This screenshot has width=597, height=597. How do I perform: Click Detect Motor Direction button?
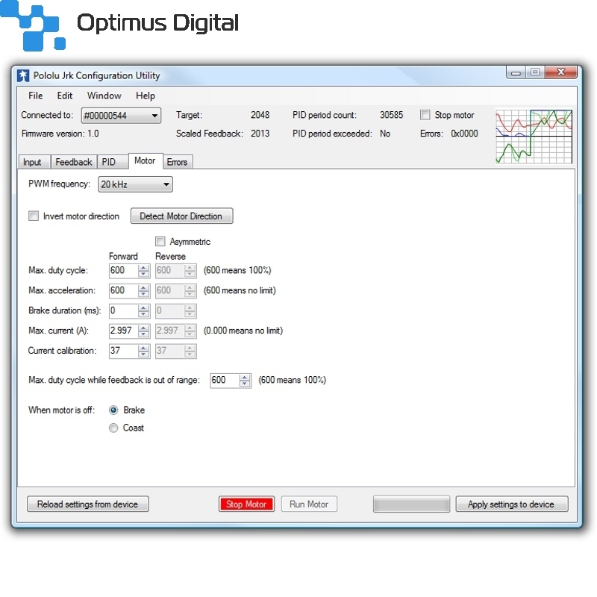181,216
